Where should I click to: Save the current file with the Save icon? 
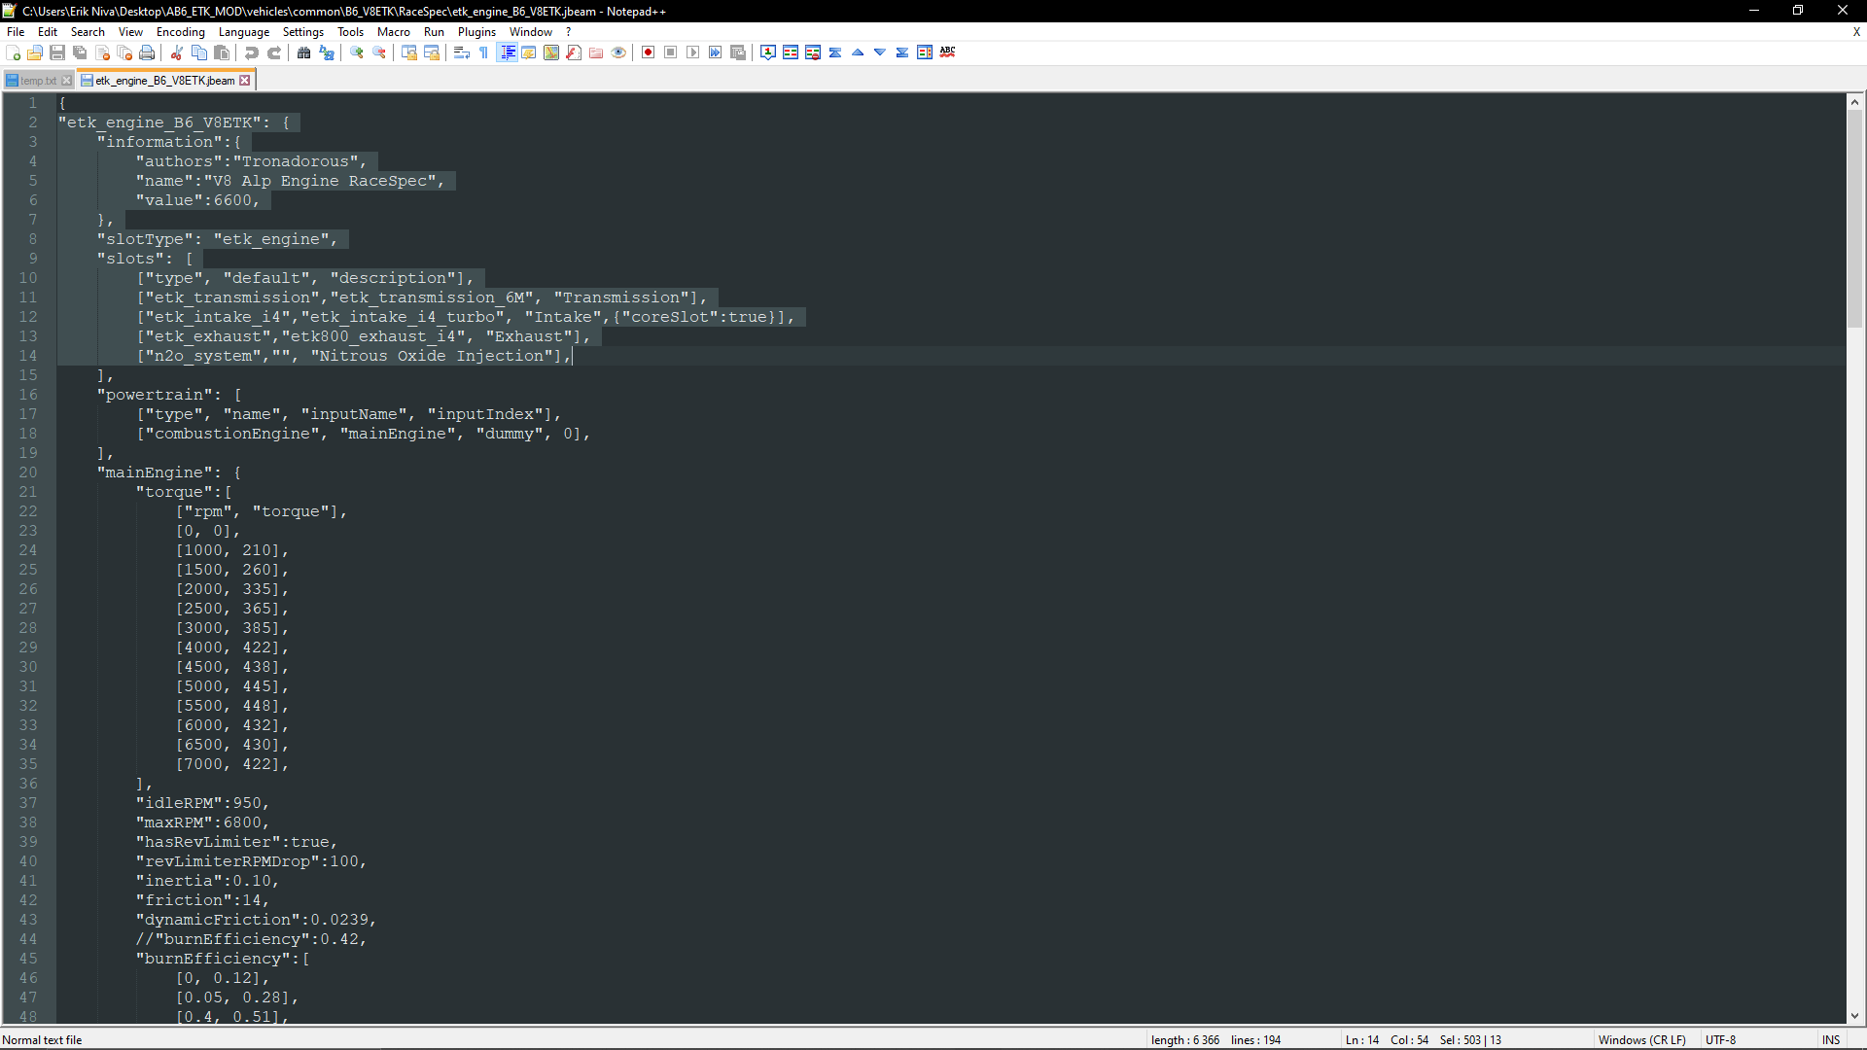57,52
